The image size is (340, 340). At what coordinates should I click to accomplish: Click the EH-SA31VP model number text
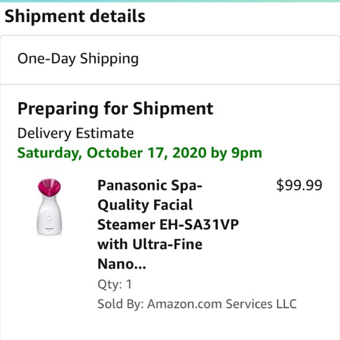[199, 224]
